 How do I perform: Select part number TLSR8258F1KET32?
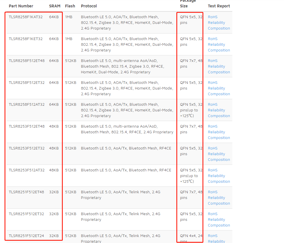pyautogui.click(x=26, y=39)
